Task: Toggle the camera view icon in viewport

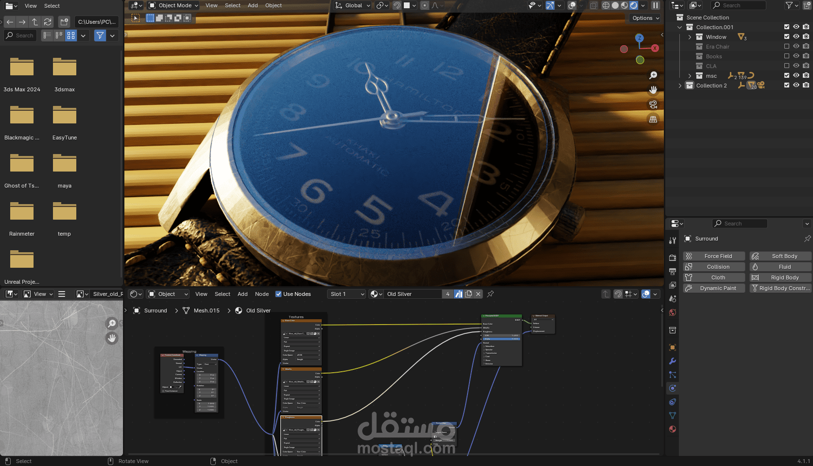Action: click(x=653, y=104)
